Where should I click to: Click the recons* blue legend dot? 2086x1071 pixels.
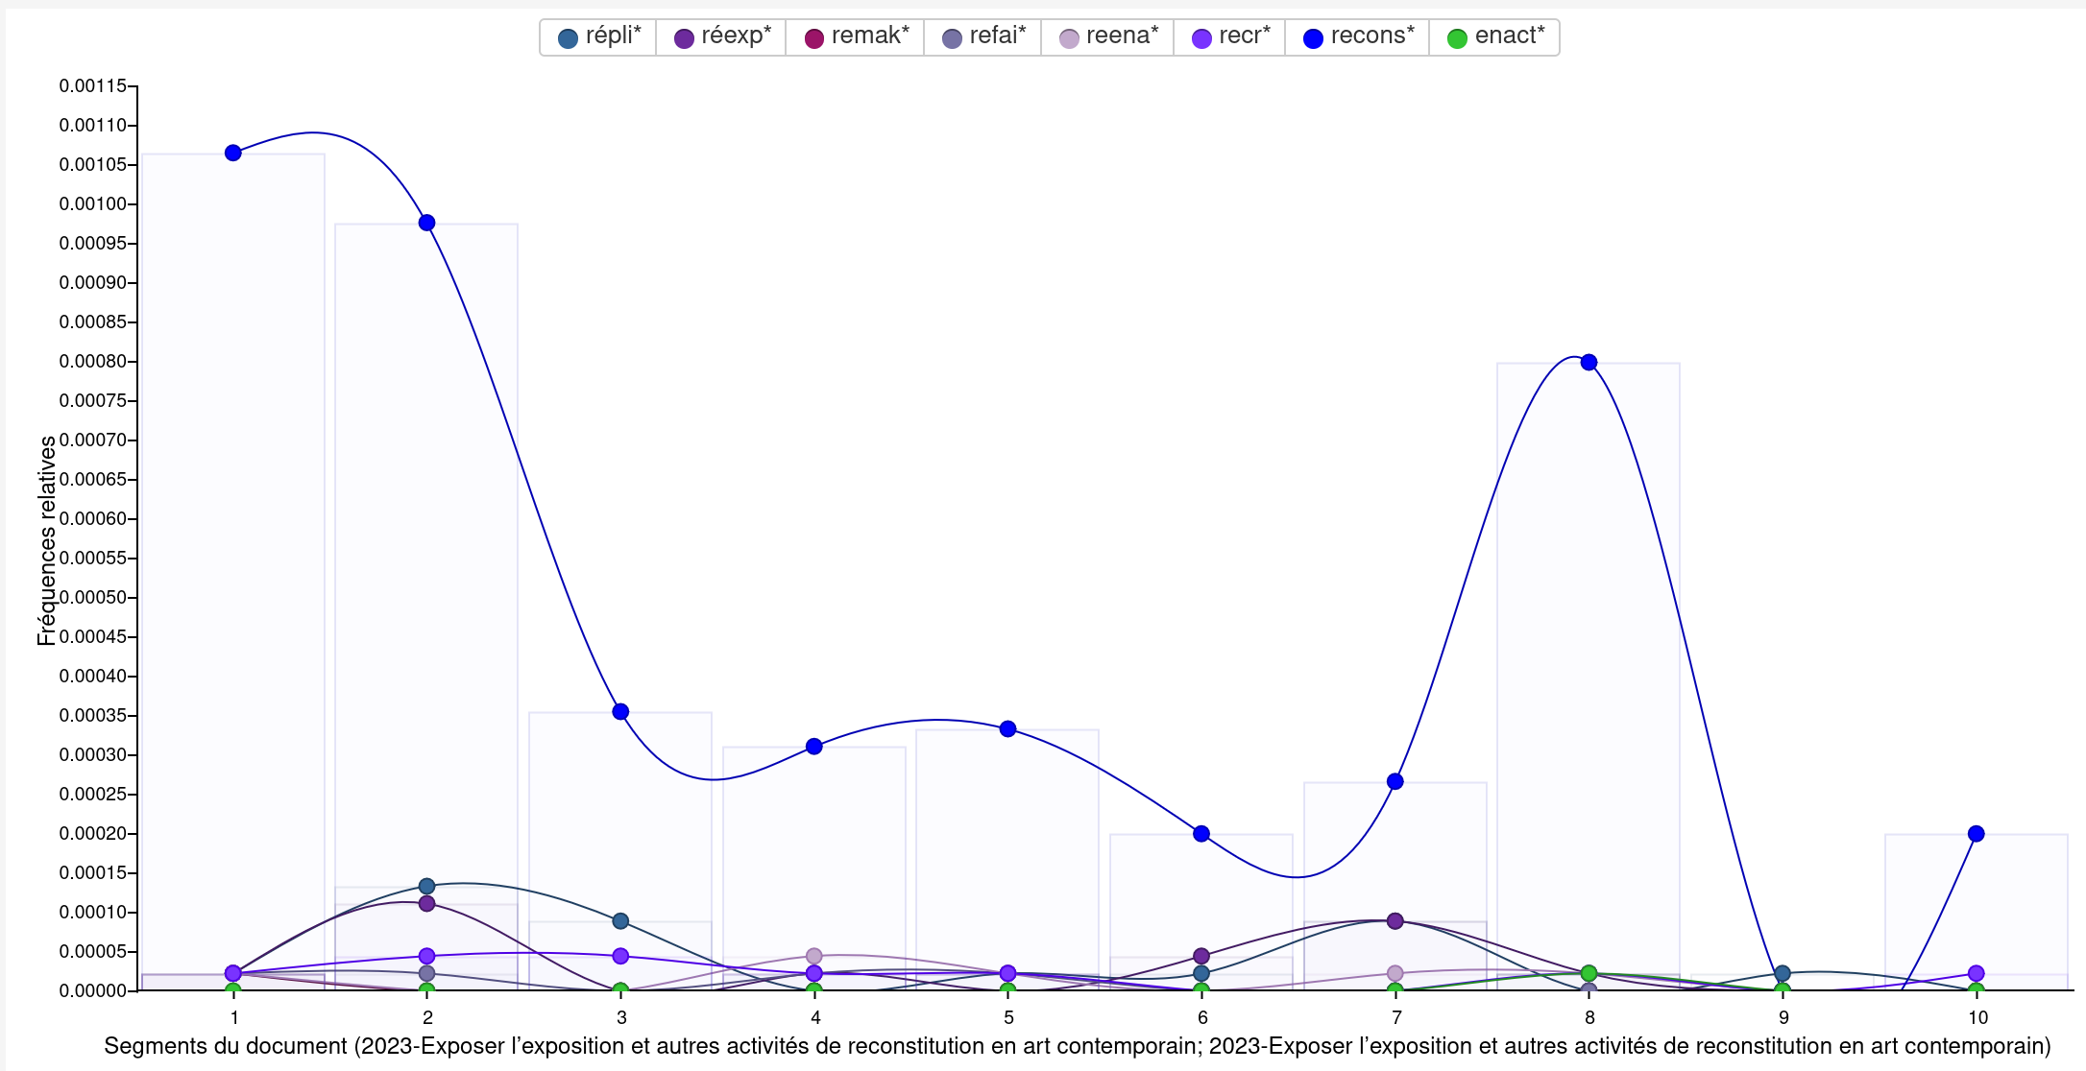click(1313, 38)
